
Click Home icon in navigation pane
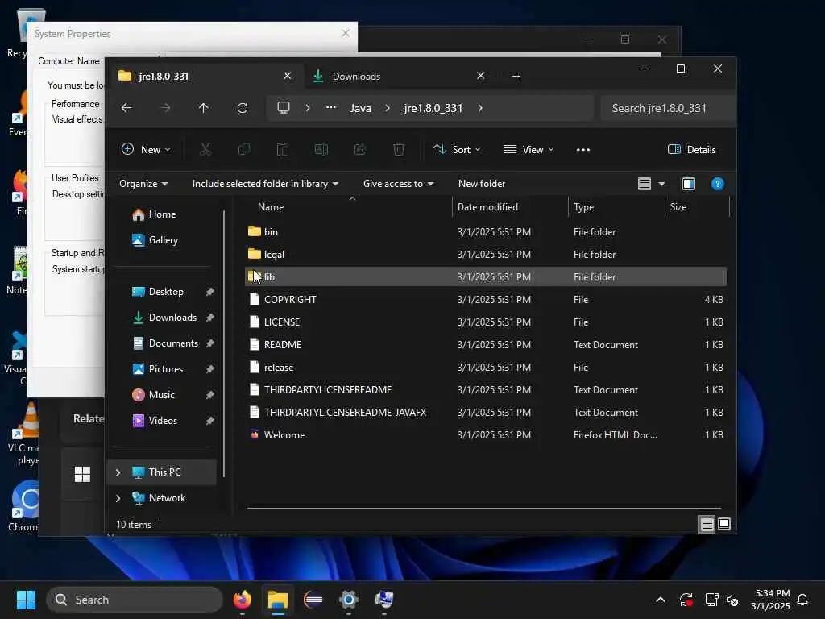tap(139, 214)
